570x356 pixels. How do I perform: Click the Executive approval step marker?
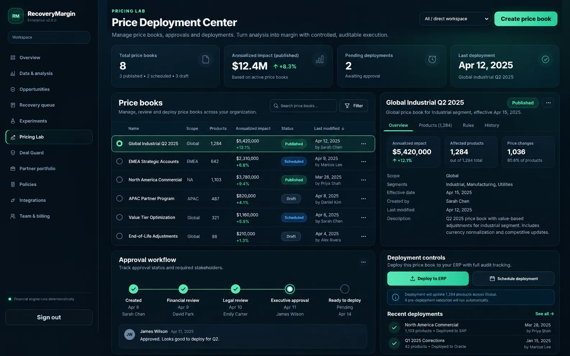[x=290, y=289]
